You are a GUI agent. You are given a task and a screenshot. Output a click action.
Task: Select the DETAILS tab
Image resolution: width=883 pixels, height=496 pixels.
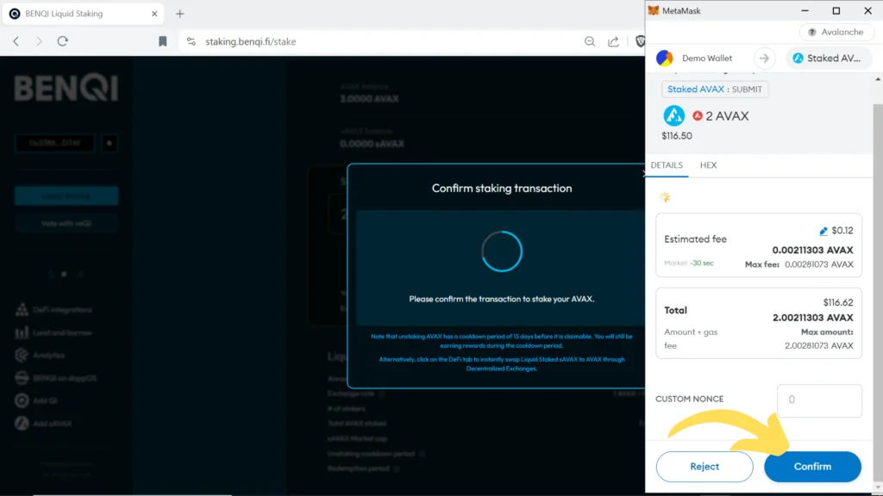pyautogui.click(x=667, y=165)
